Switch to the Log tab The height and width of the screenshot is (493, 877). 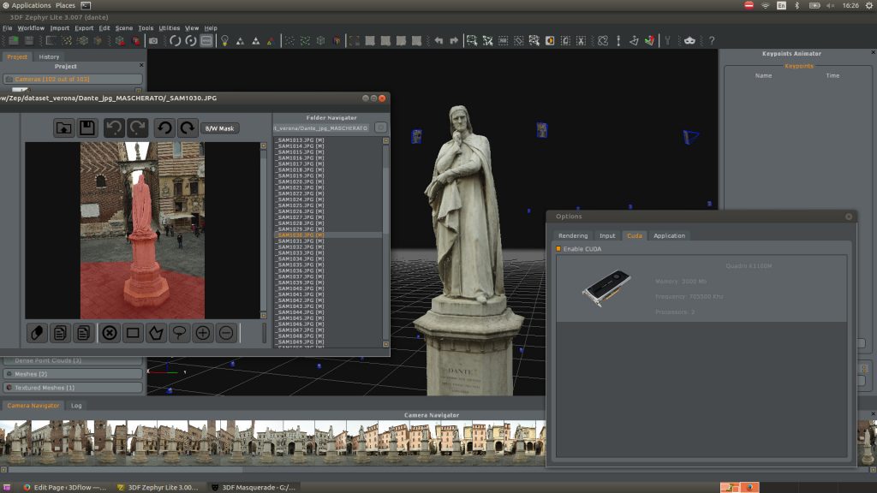[x=76, y=406]
